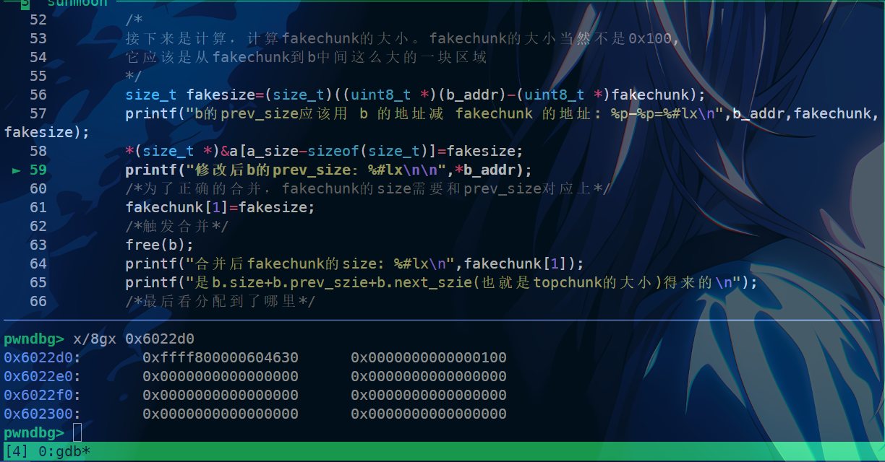Click first zero value in row 0x6022f0

click(221, 395)
